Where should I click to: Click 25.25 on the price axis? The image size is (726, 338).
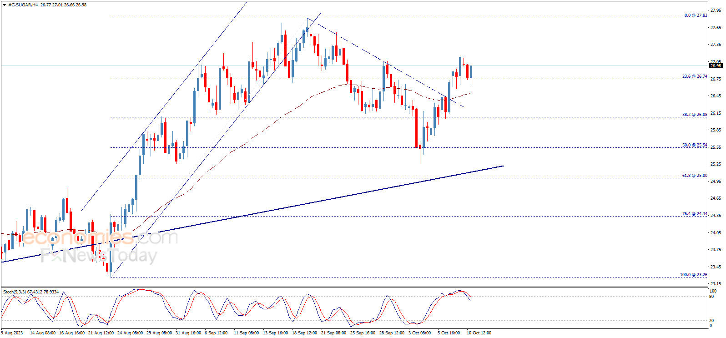[716, 164]
